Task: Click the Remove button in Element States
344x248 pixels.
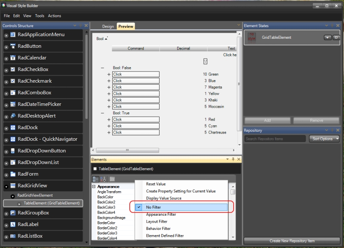Action: coord(316,121)
